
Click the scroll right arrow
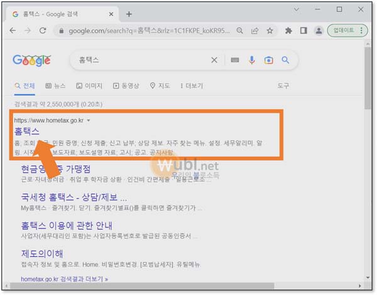tap(359, 286)
